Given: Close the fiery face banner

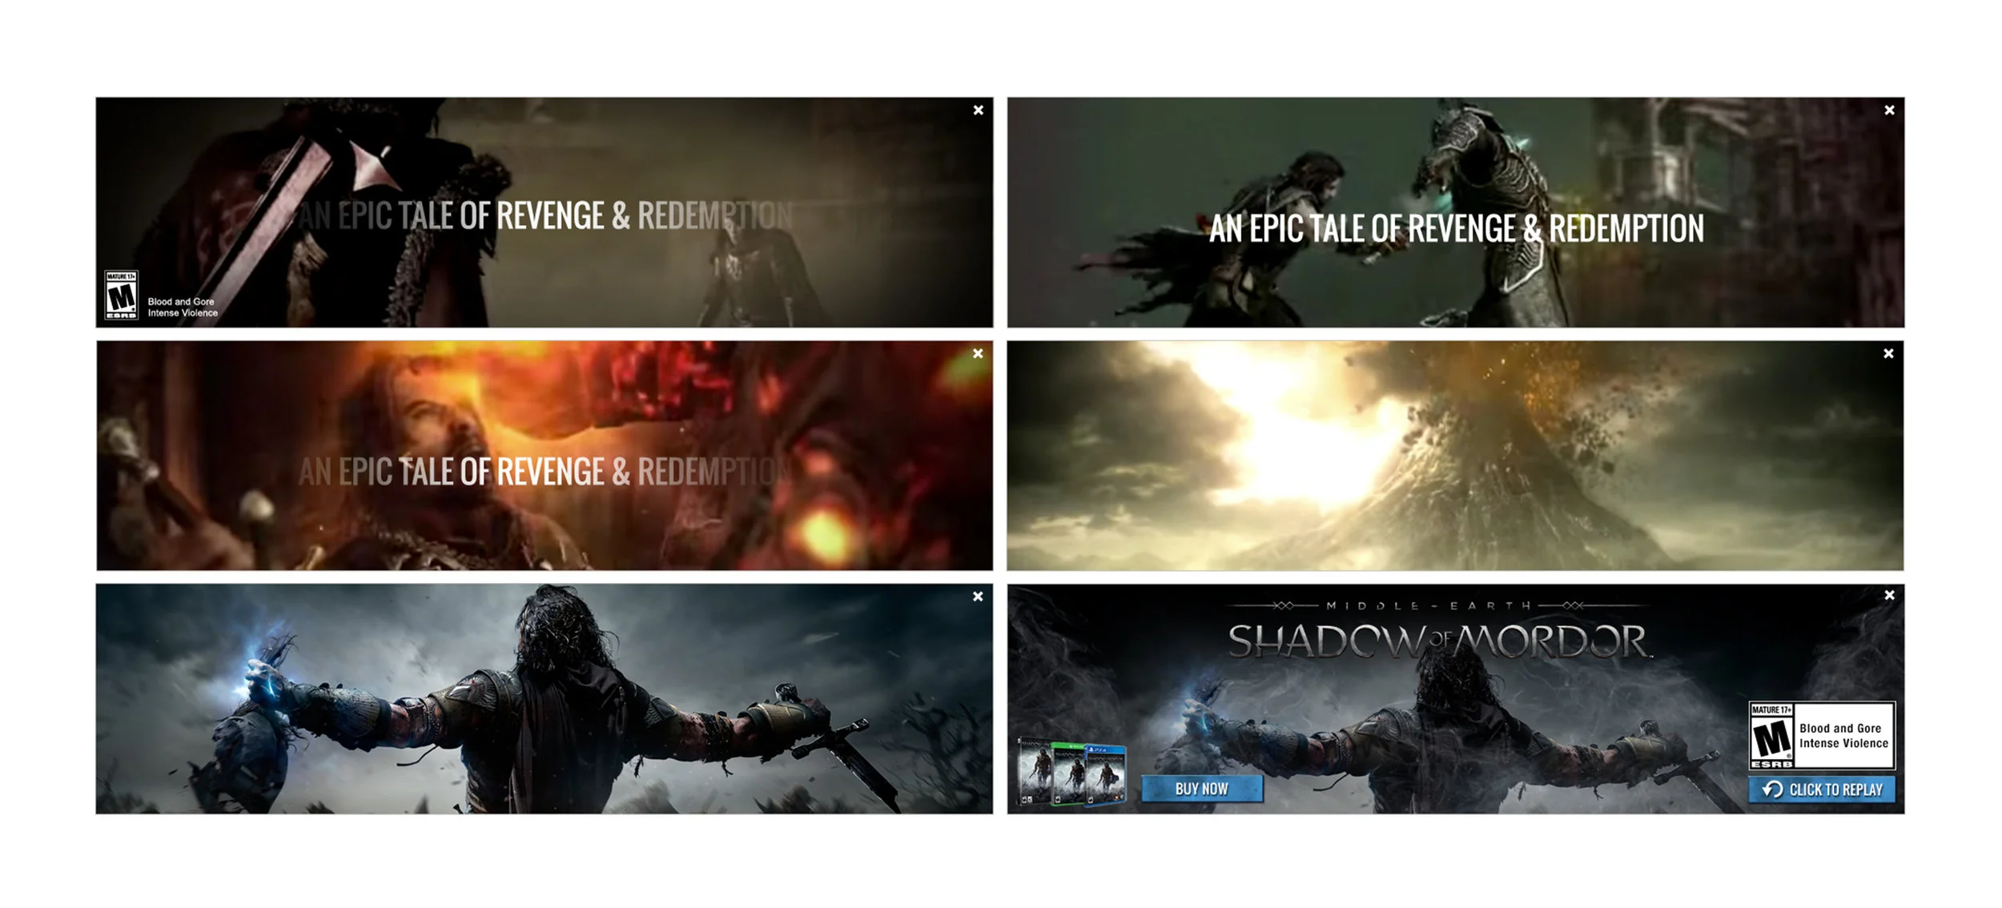Looking at the screenshot, I should tap(978, 353).
